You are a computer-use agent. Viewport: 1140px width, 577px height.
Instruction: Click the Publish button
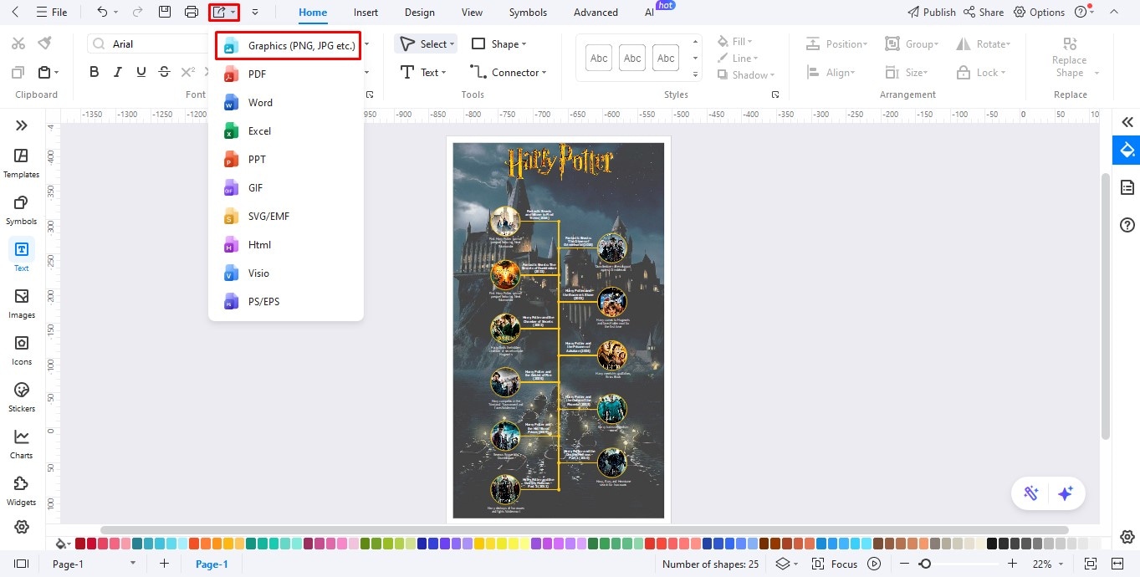pyautogui.click(x=932, y=12)
